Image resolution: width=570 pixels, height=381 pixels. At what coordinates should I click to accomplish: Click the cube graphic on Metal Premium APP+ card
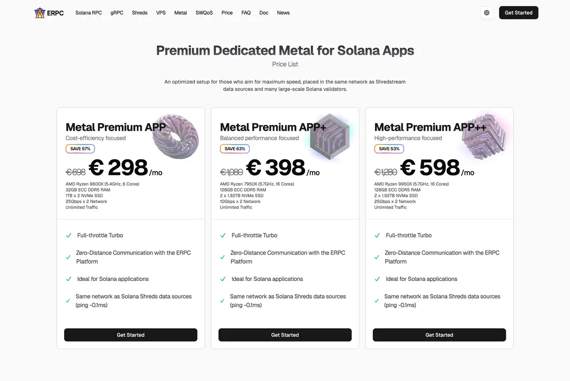pos(330,136)
